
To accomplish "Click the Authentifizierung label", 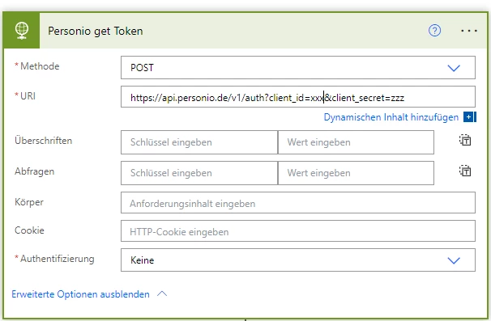I will pos(58,259).
